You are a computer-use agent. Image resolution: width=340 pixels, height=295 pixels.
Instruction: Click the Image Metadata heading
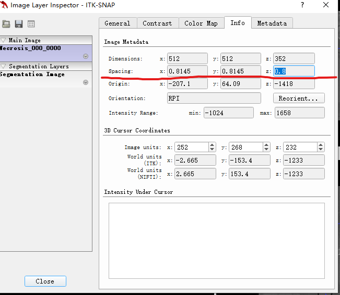pyautogui.click(x=126, y=42)
